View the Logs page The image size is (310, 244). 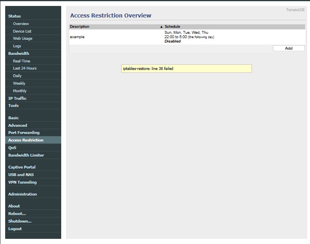[x=17, y=46]
